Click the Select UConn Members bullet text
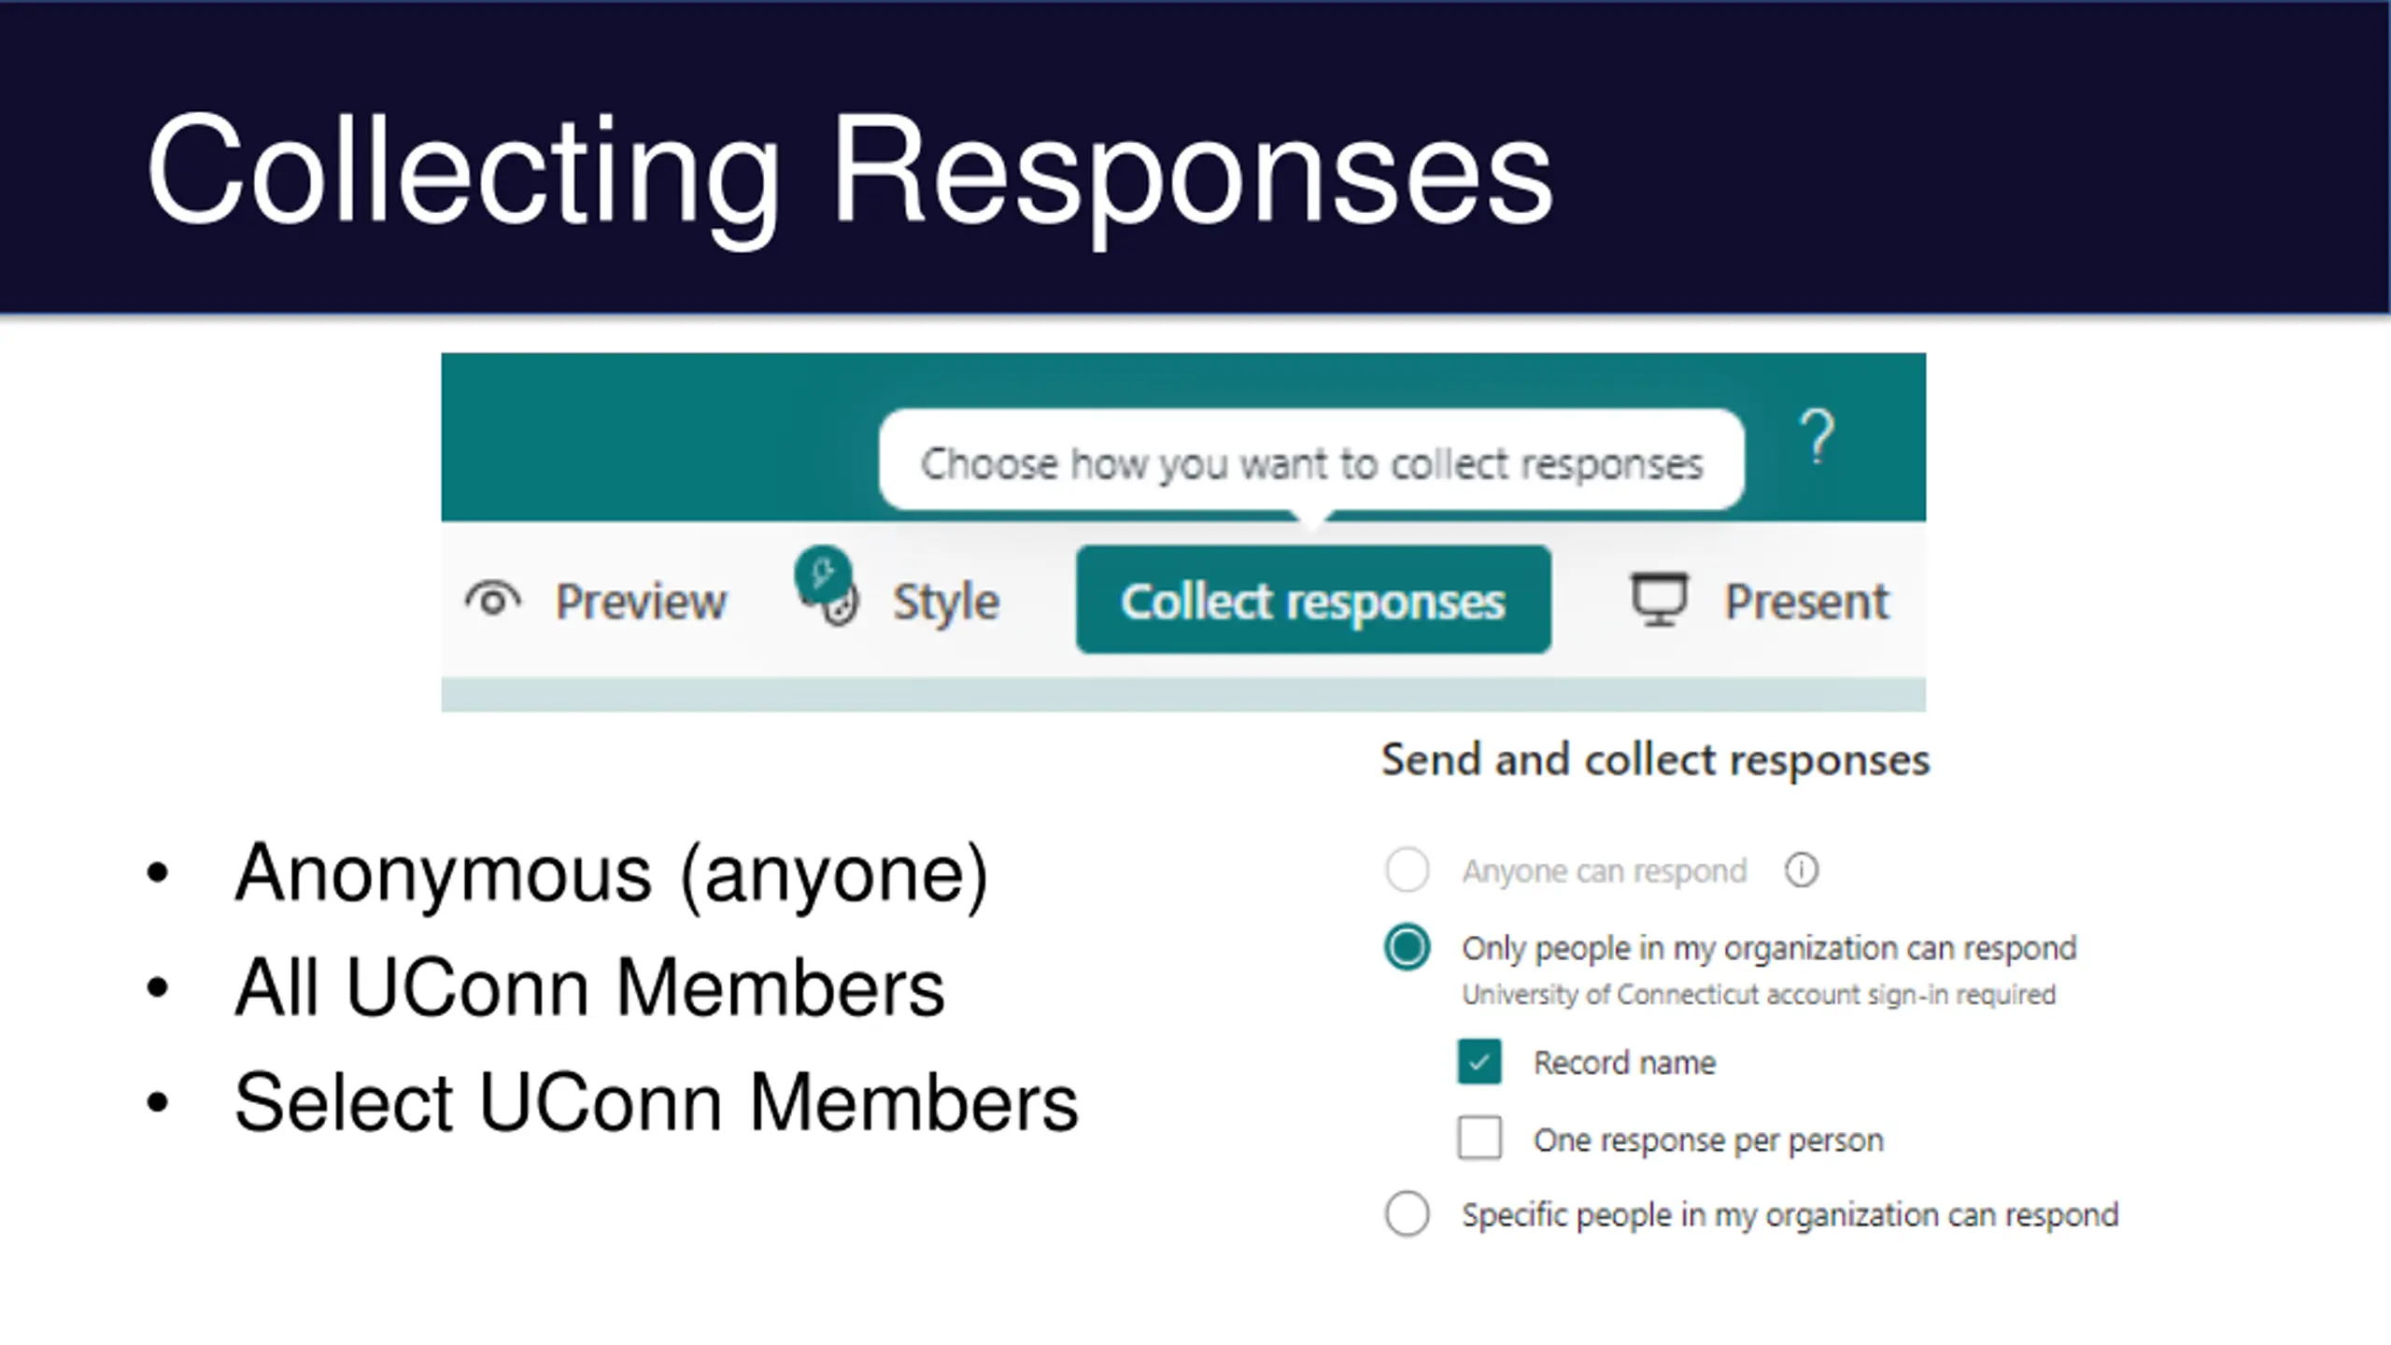The width and height of the screenshot is (2391, 1345). pos(656,1103)
